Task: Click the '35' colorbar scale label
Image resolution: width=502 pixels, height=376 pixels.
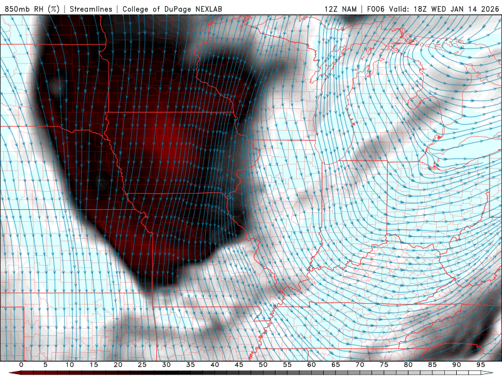Action: 191,365
